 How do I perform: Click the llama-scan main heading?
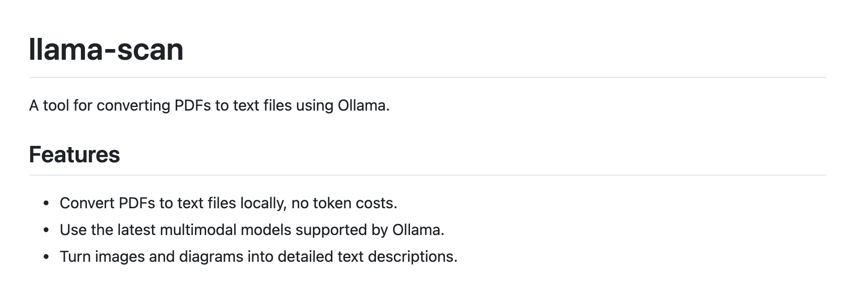[106, 49]
